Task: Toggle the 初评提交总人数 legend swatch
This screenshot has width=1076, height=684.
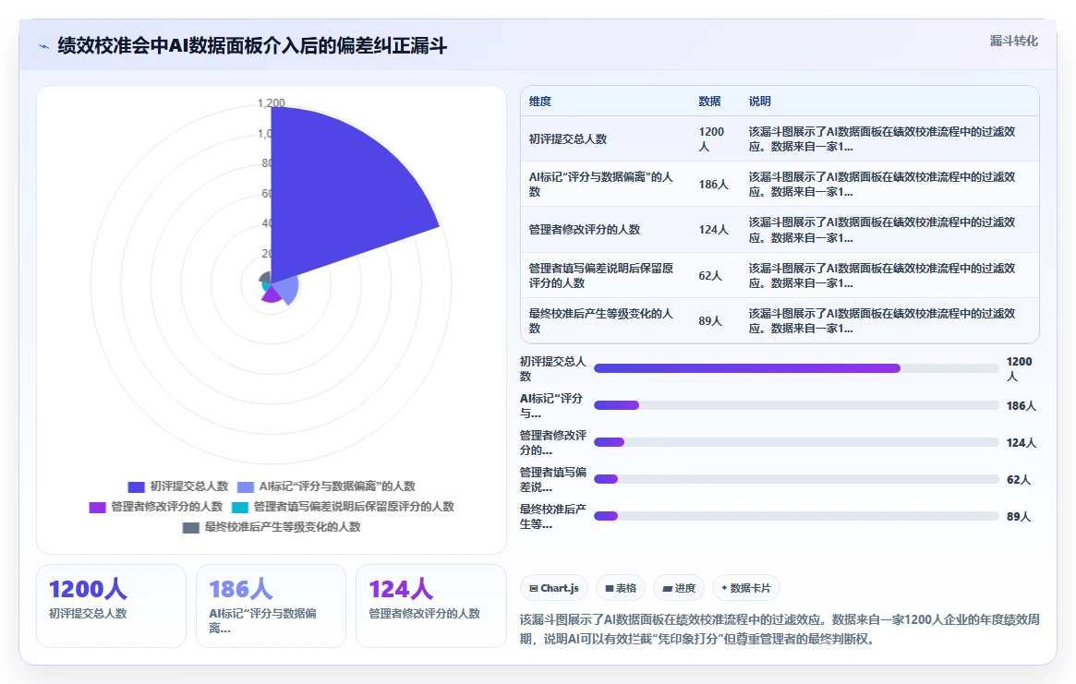Action: 136,487
